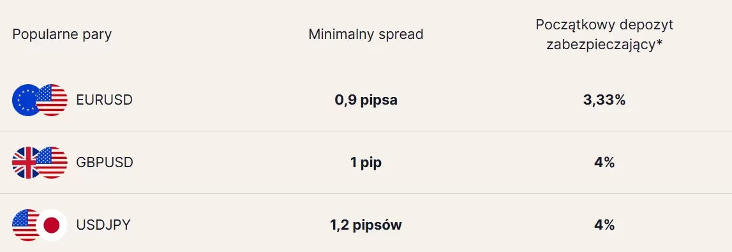Click the US flag in GBPUSD row
This screenshot has height=252, width=732.
click(51, 163)
